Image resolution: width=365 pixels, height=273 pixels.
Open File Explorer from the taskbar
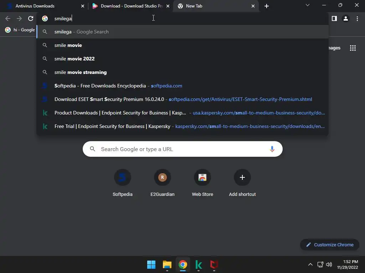(x=167, y=264)
